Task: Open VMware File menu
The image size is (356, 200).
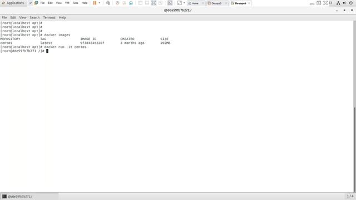Action: point(42,3)
